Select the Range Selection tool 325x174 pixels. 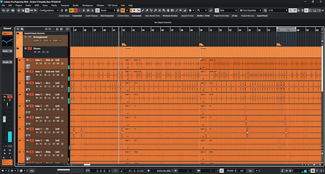(139, 10)
